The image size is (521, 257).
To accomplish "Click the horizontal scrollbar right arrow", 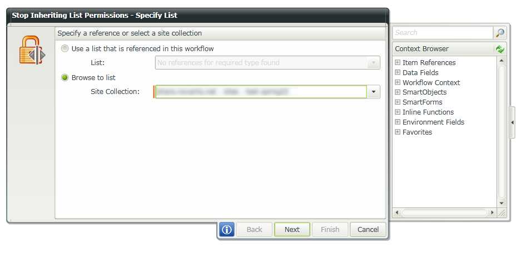I will pos(493,212).
